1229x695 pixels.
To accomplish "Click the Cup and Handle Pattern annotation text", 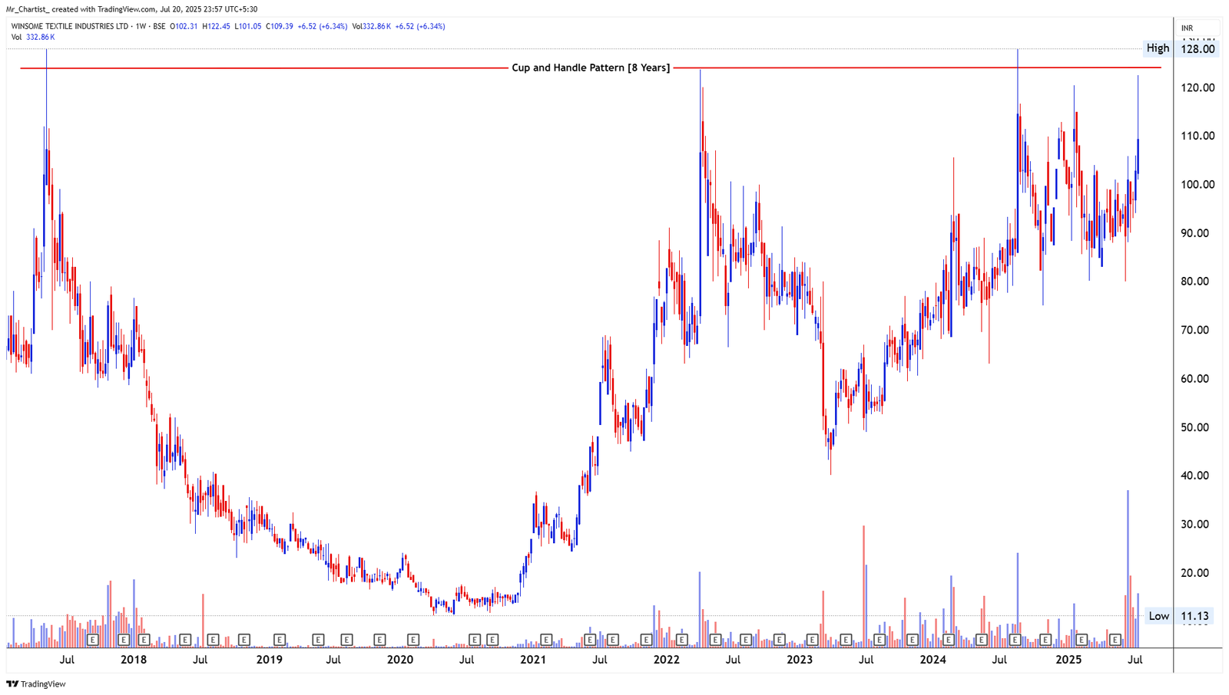I will (x=591, y=68).
